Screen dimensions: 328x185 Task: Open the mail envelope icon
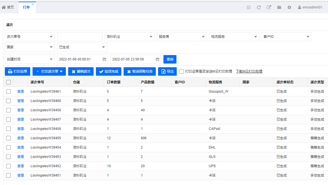pyautogui.click(x=279, y=7)
